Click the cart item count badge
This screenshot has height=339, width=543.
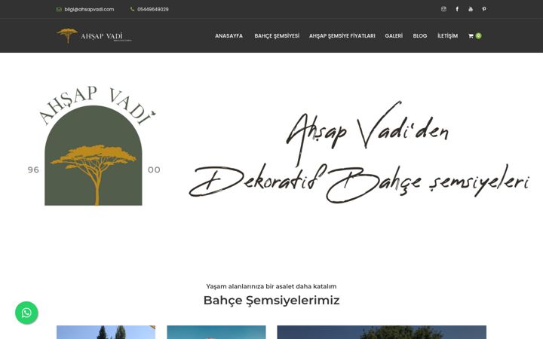(x=478, y=35)
